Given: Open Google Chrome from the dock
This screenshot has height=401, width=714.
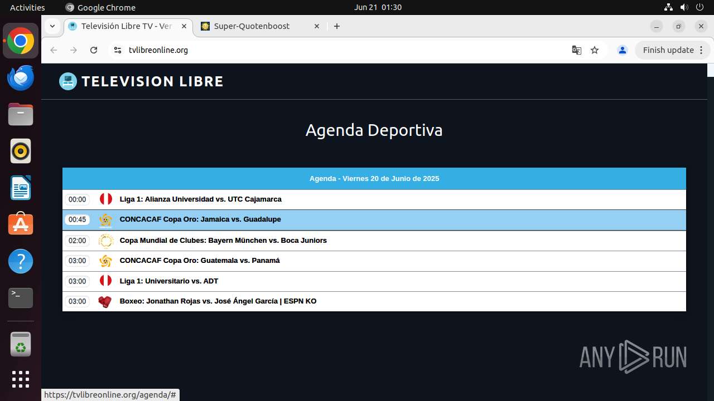Looking at the screenshot, I should click(x=21, y=41).
